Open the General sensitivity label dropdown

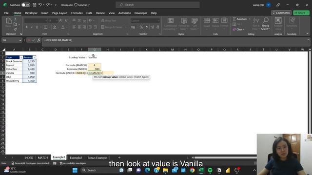[82, 5]
